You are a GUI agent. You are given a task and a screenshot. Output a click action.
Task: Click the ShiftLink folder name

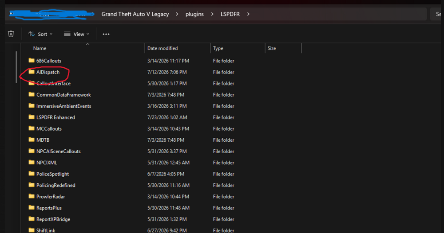(46, 230)
